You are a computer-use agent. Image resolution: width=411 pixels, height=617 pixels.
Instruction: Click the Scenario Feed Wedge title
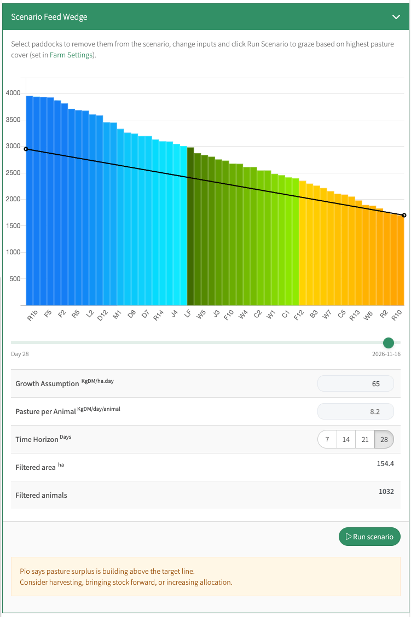click(49, 17)
